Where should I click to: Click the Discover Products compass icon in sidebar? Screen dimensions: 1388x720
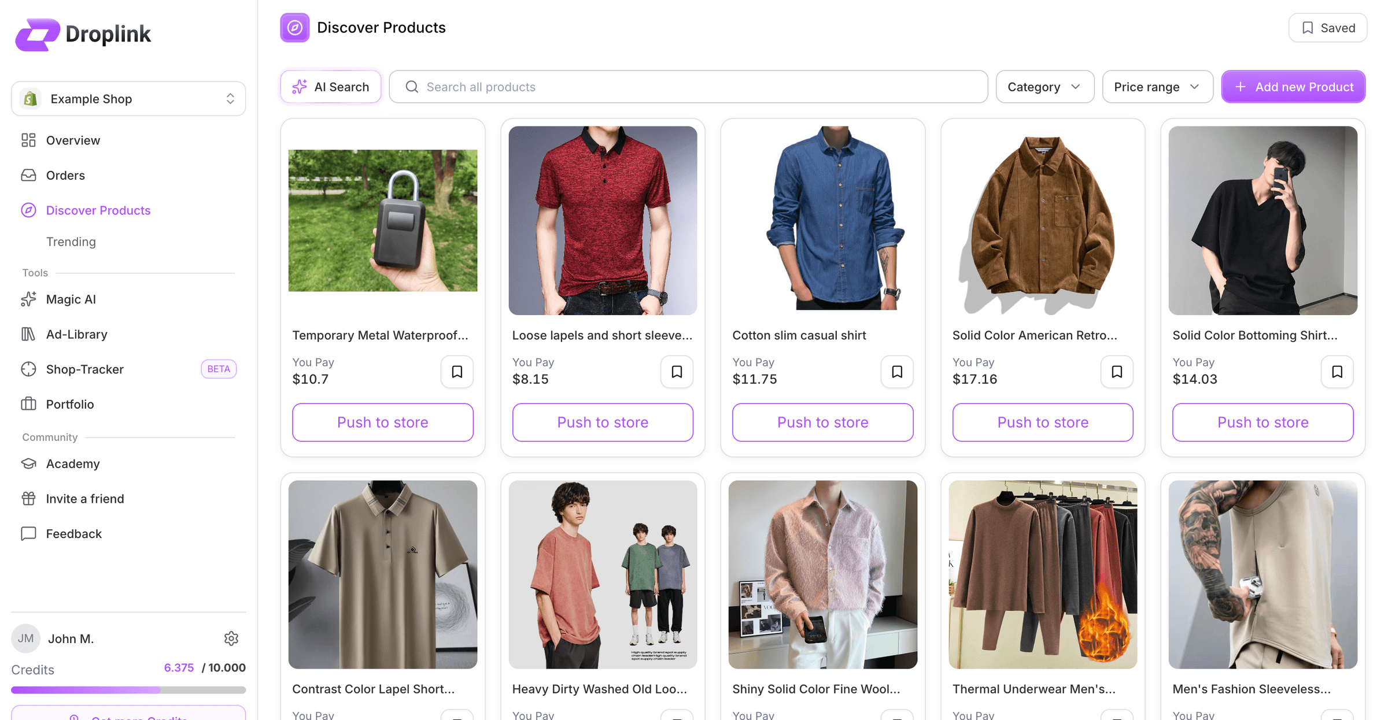[x=28, y=210]
